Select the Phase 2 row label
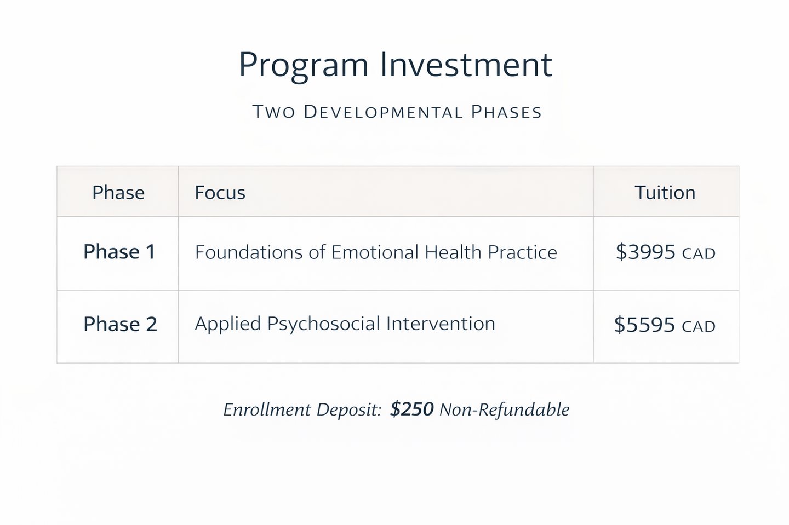Viewport: 789px width, 525px height. pyautogui.click(x=120, y=324)
